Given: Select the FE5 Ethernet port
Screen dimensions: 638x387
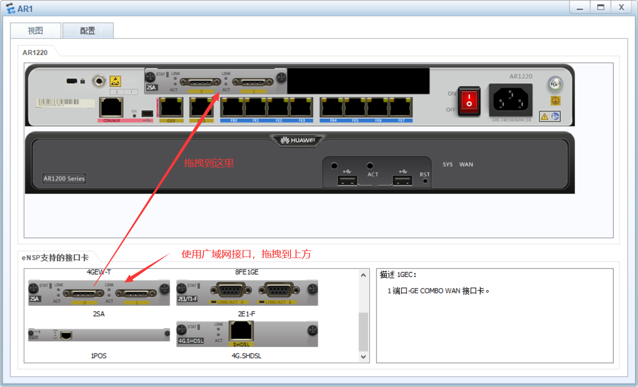Looking at the screenshot, I should coord(355,107).
